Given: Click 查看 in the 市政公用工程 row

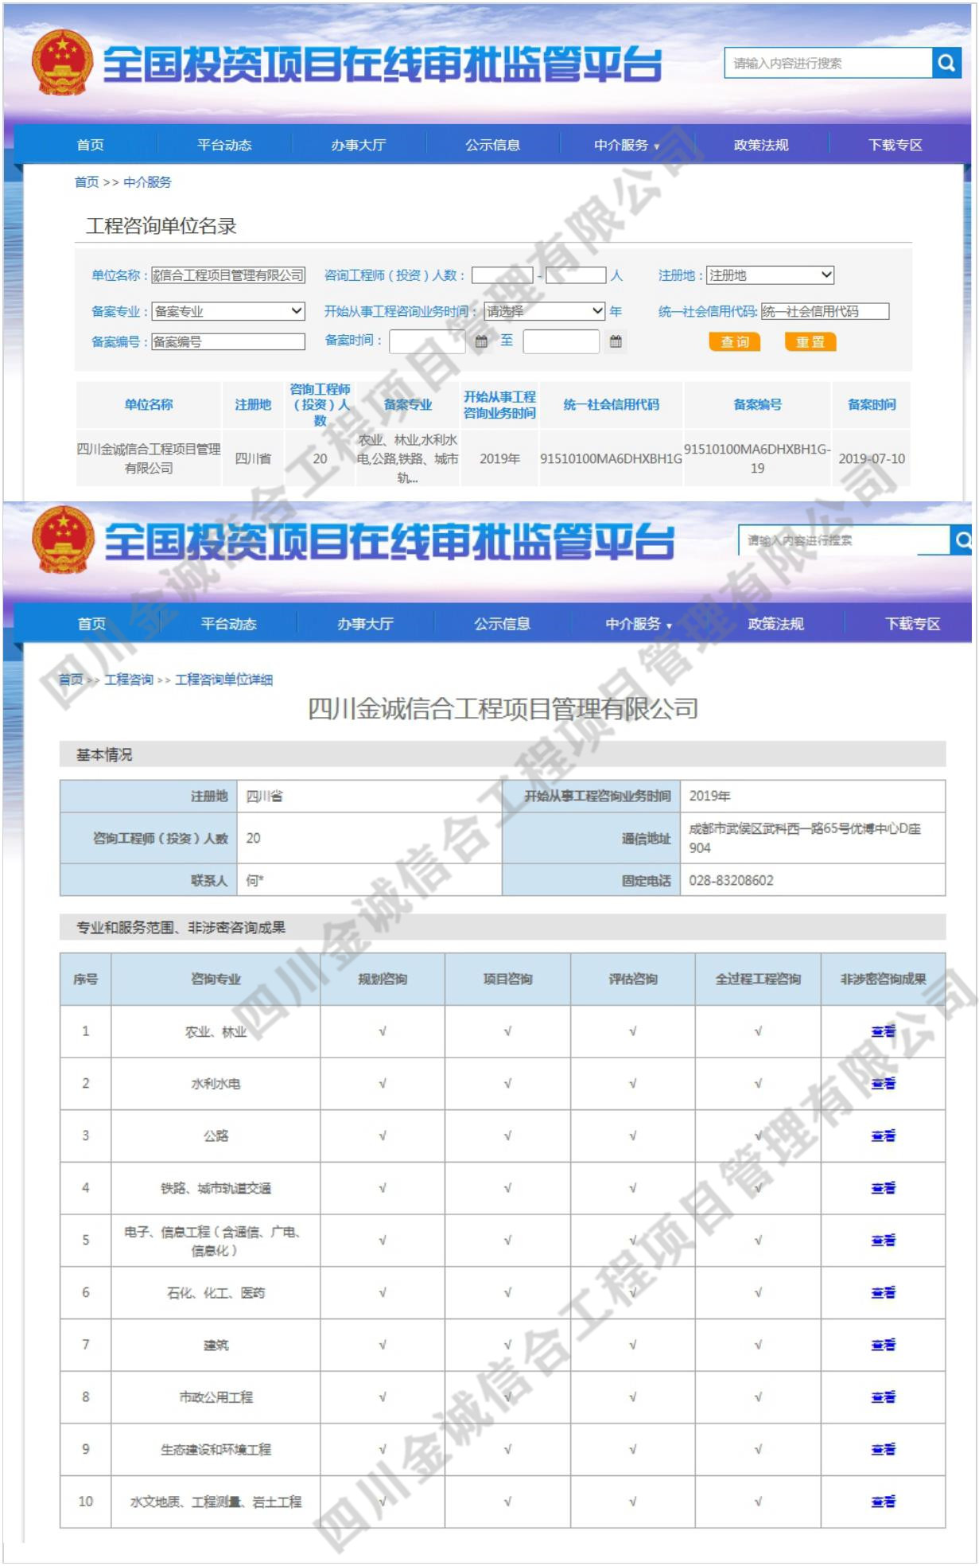Looking at the screenshot, I should (883, 1397).
